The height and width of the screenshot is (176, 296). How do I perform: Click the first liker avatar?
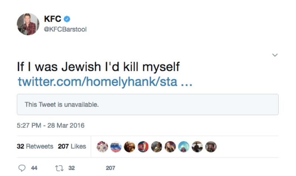coord(102,147)
